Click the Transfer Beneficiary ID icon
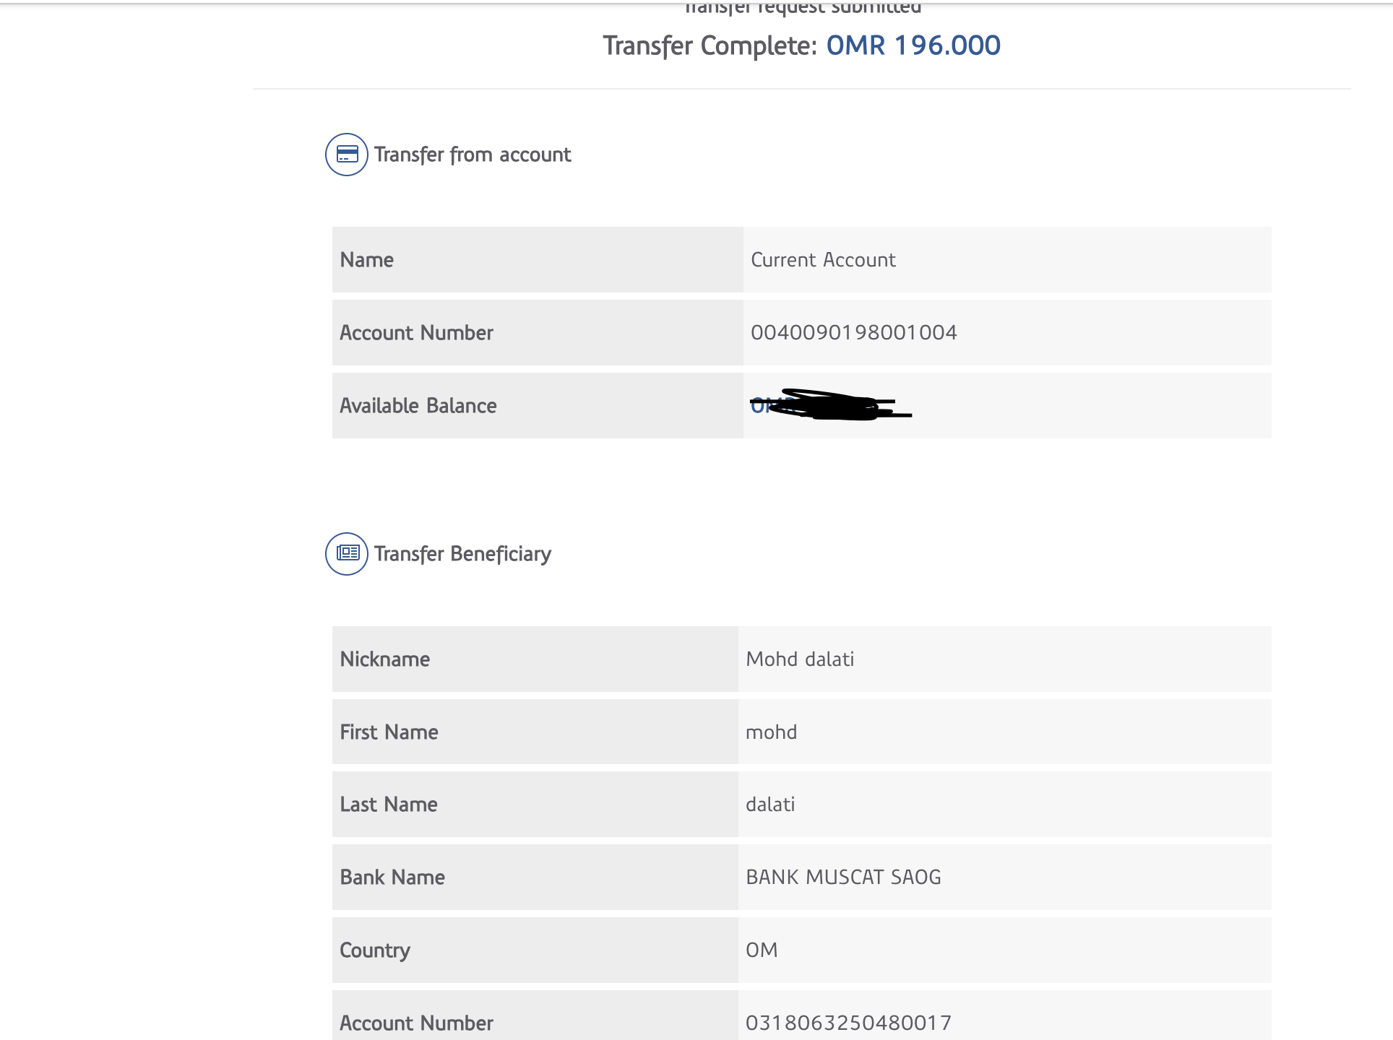 (347, 554)
